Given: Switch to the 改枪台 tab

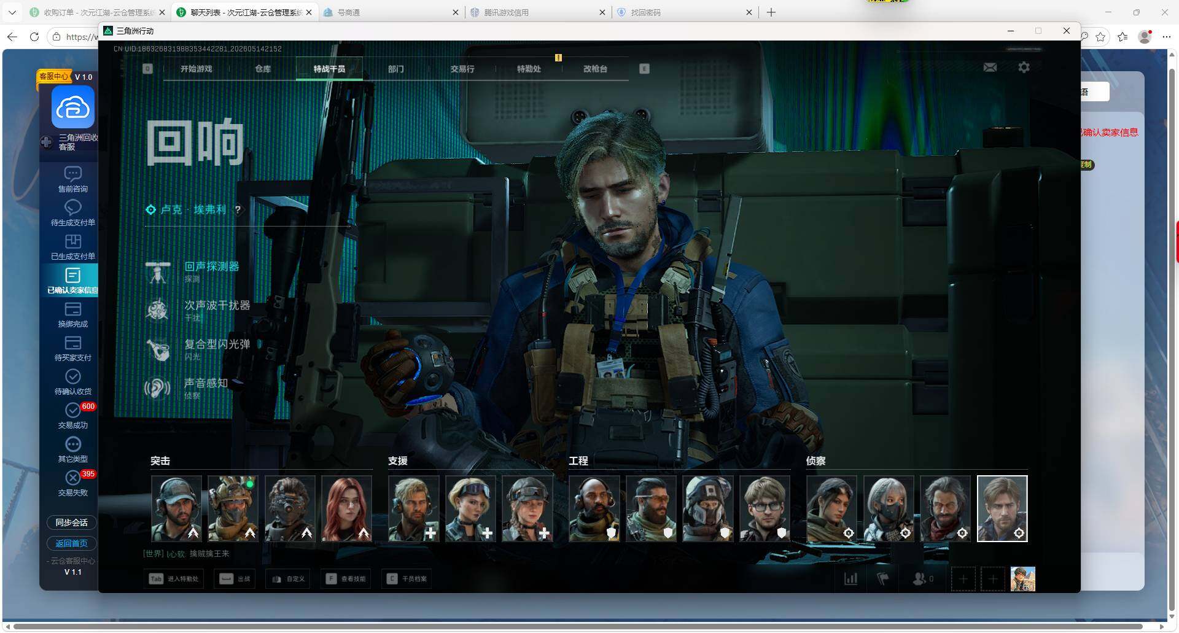Looking at the screenshot, I should tap(595, 69).
